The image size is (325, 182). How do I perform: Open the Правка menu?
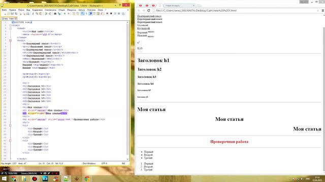(12, 10)
